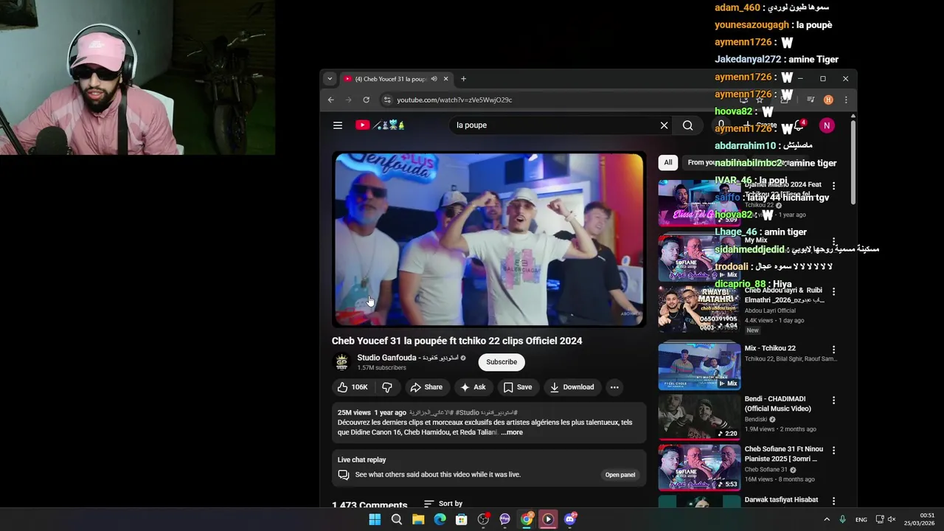Viewport: 944px width, 531px height.
Task: Subscribe to Studio Ganfouda
Action: pos(502,362)
